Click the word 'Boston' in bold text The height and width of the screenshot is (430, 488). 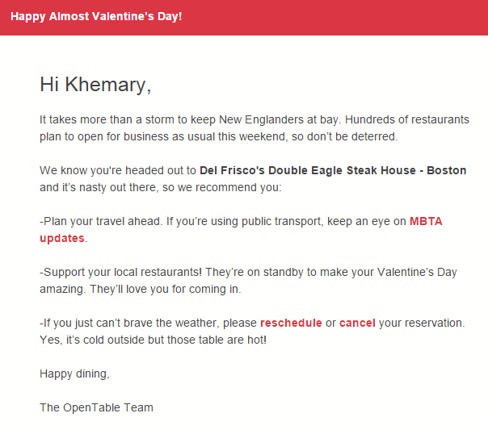[446, 170]
